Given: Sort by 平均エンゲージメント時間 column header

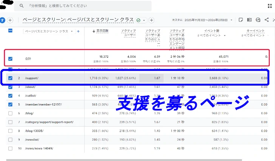Looking at the screenshot, I should [x=177, y=39].
